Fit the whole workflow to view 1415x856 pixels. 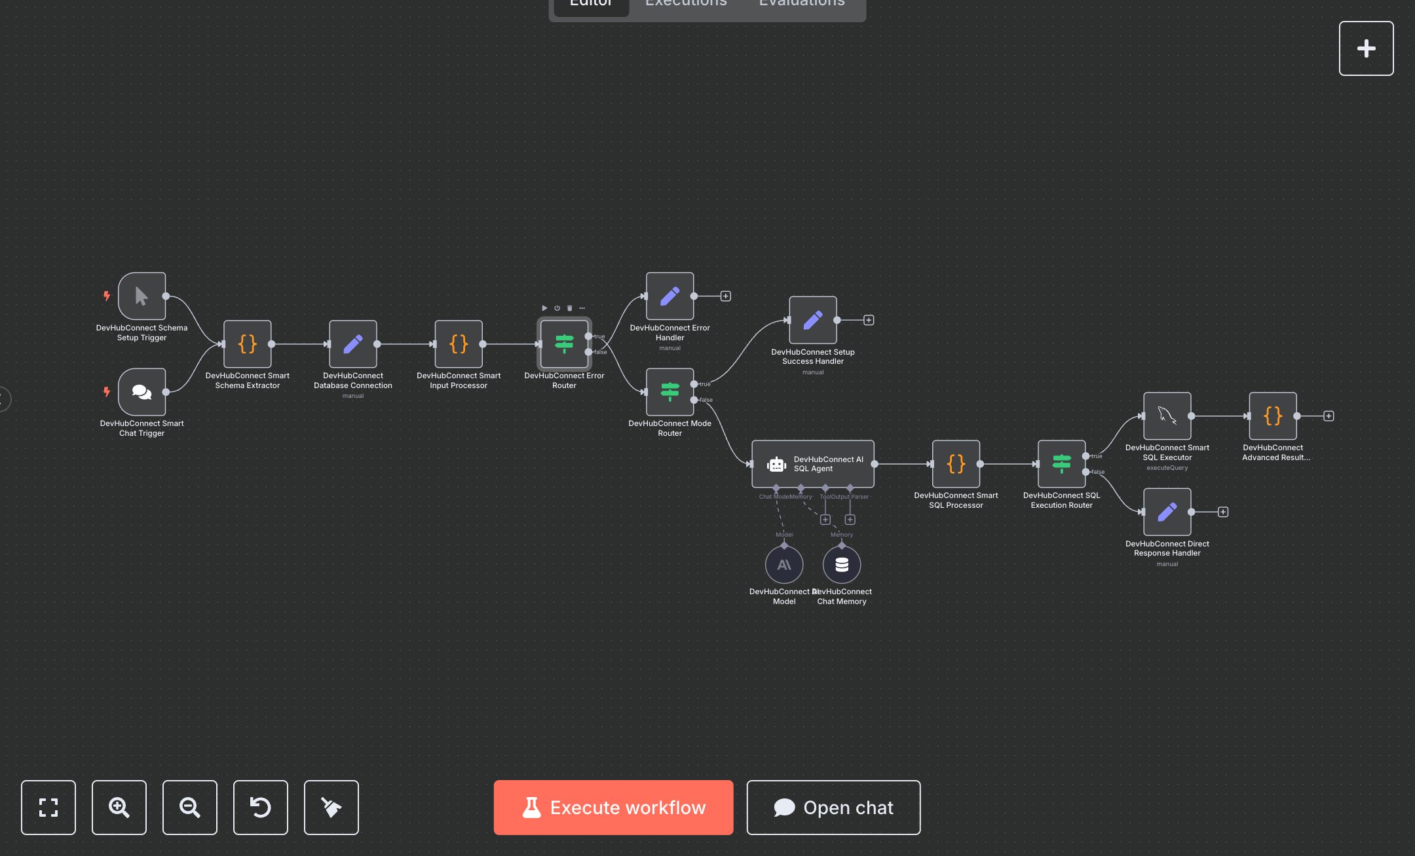pos(48,808)
